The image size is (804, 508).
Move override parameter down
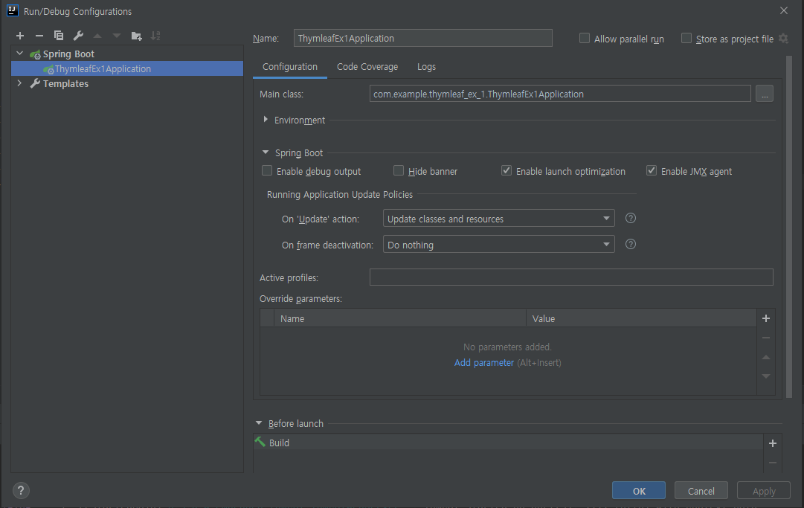[x=766, y=376]
